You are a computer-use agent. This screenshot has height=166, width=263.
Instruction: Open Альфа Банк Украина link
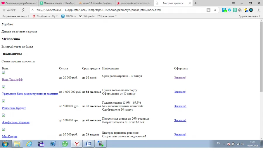point(15,122)
